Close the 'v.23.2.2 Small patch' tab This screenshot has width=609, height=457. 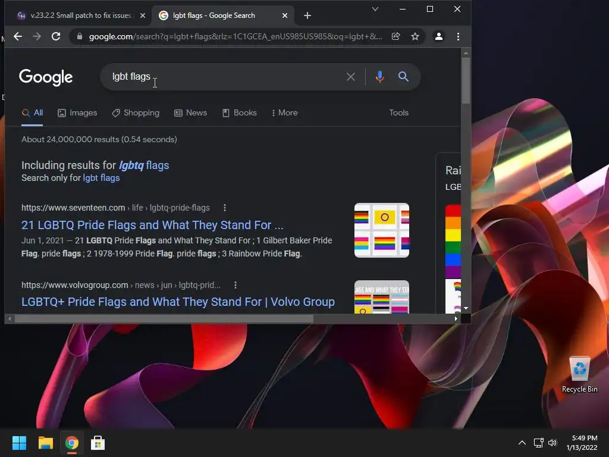(x=143, y=15)
